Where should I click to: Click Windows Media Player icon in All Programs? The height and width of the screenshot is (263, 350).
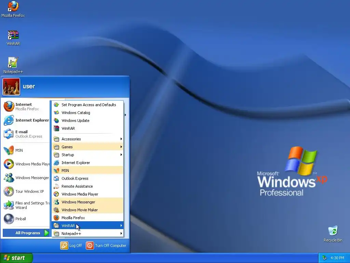pyautogui.click(x=56, y=194)
